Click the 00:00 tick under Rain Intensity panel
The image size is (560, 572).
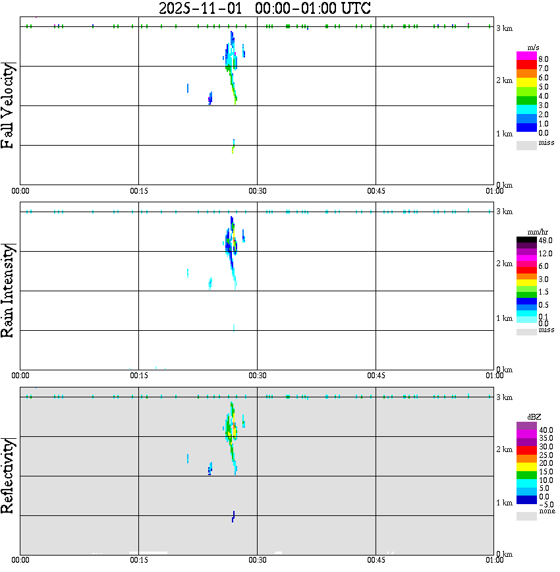(20, 376)
